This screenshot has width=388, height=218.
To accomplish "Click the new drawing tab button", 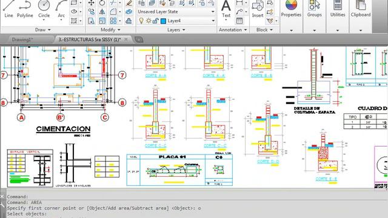I will click(139, 39).
